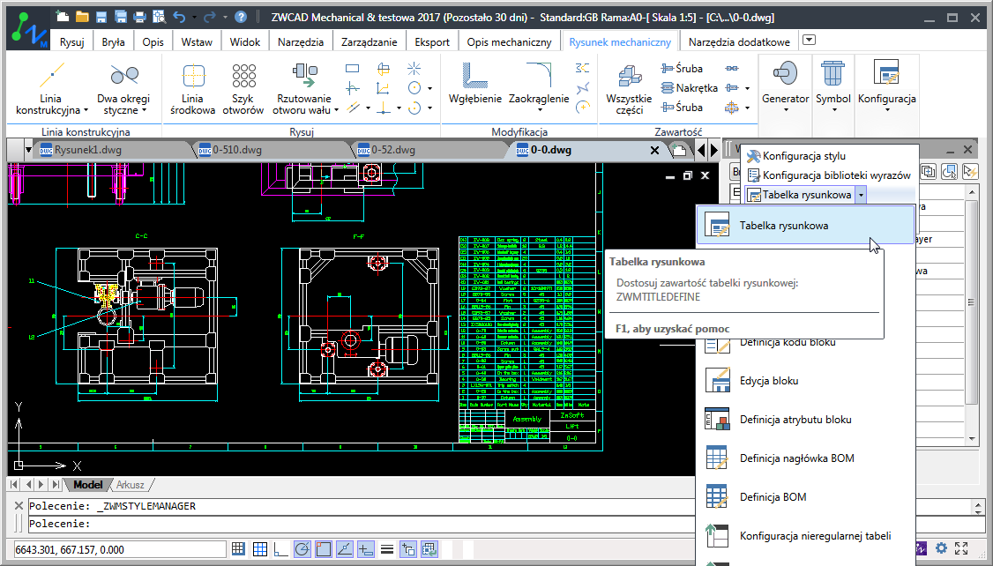The image size is (993, 566).
Task: Expand the Dwa okręgi styczne dropdown arrow
Action: (145, 110)
